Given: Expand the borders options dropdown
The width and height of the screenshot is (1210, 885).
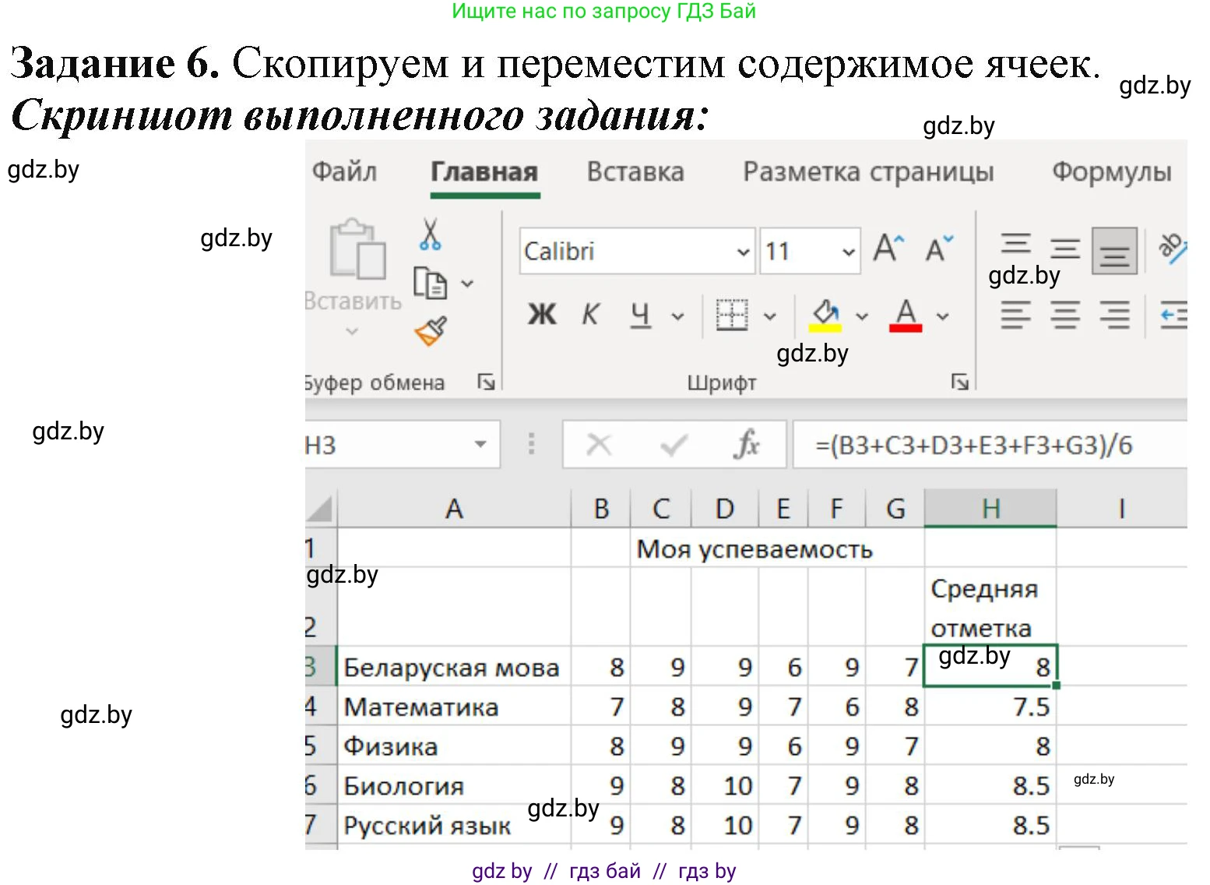Looking at the screenshot, I should tap(770, 315).
